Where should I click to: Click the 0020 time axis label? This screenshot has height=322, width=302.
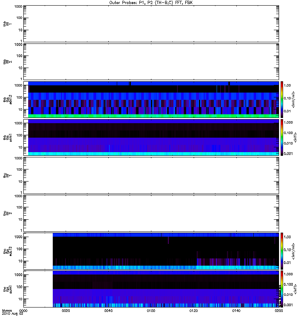[x=66, y=311]
